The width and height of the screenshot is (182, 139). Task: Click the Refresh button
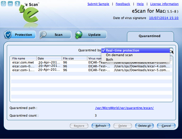click(x=101, y=126)
